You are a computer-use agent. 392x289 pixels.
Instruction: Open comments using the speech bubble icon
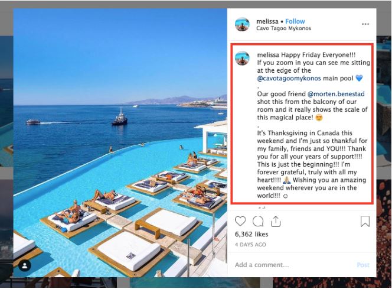(x=258, y=222)
